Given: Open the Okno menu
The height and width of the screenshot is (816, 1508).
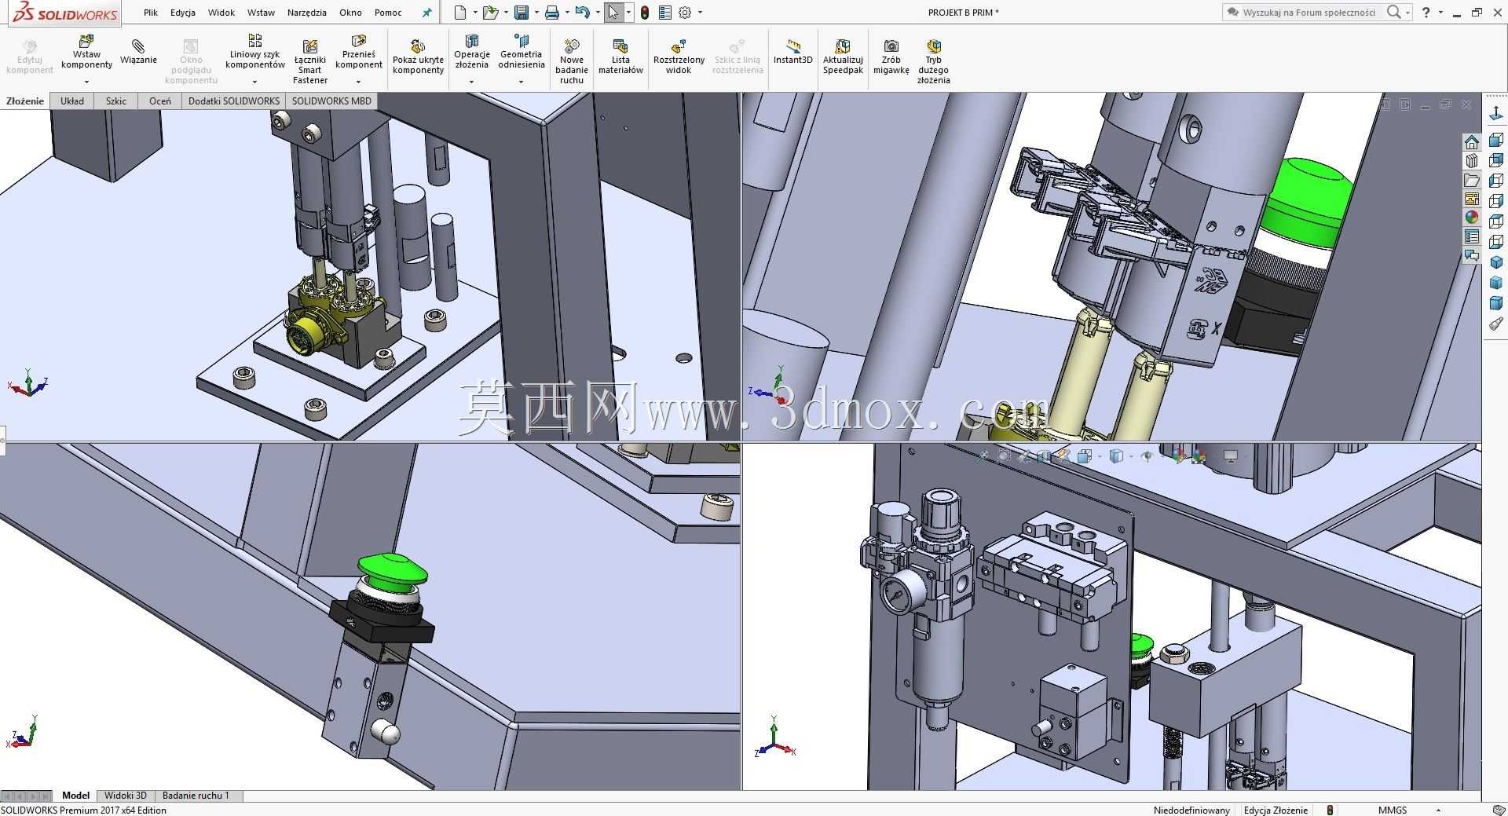Looking at the screenshot, I should coord(350,13).
